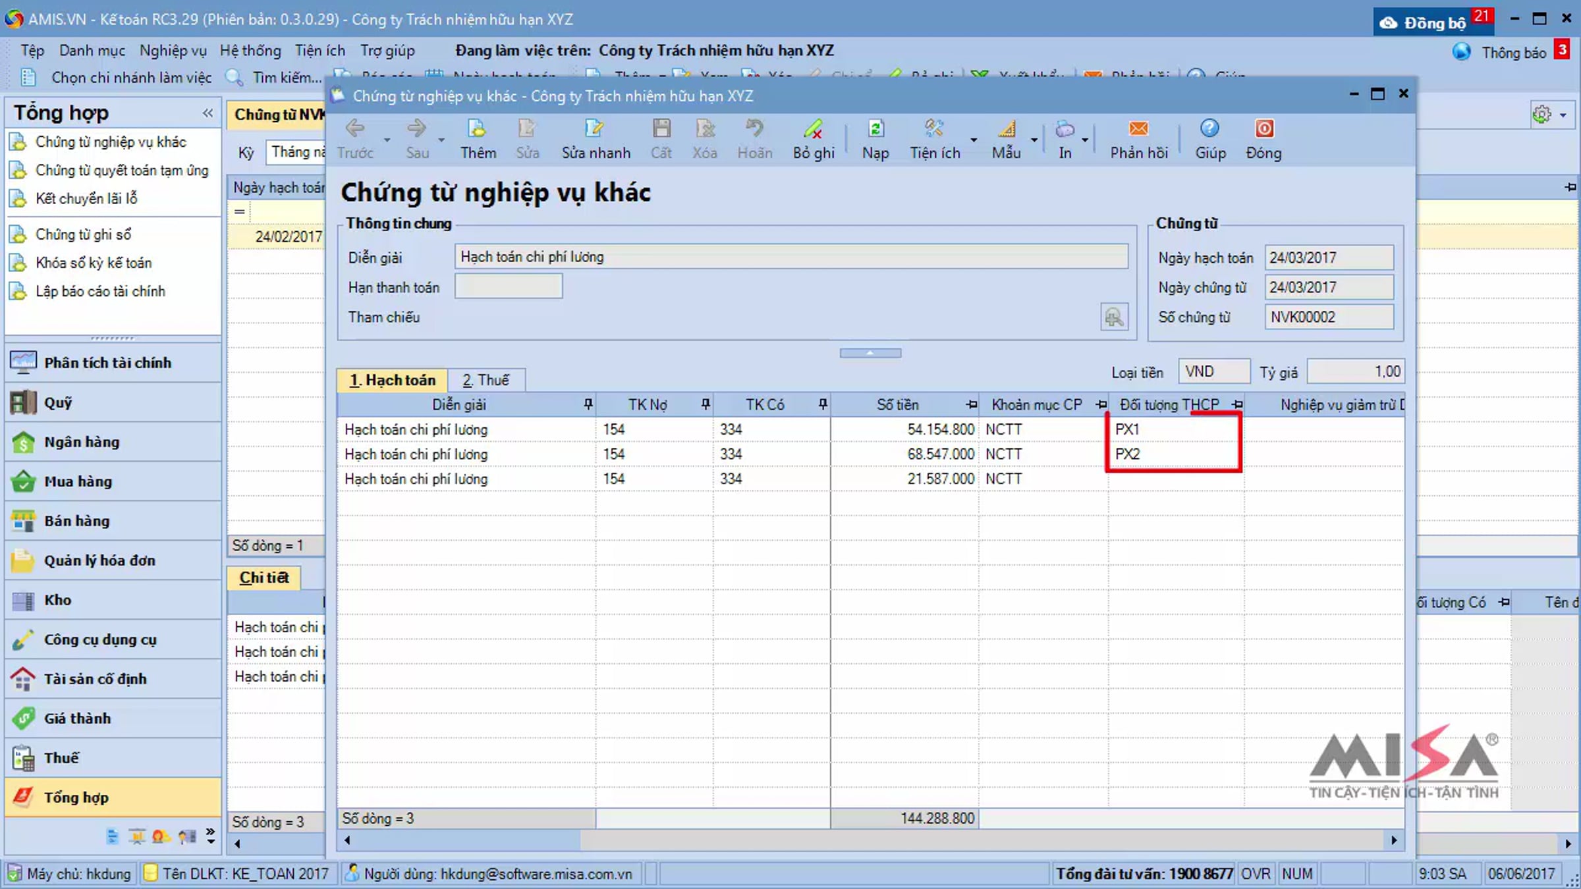Viewport: 1581px width, 889px height.
Task: Open the Bán hàng module
Action: (113, 521)
